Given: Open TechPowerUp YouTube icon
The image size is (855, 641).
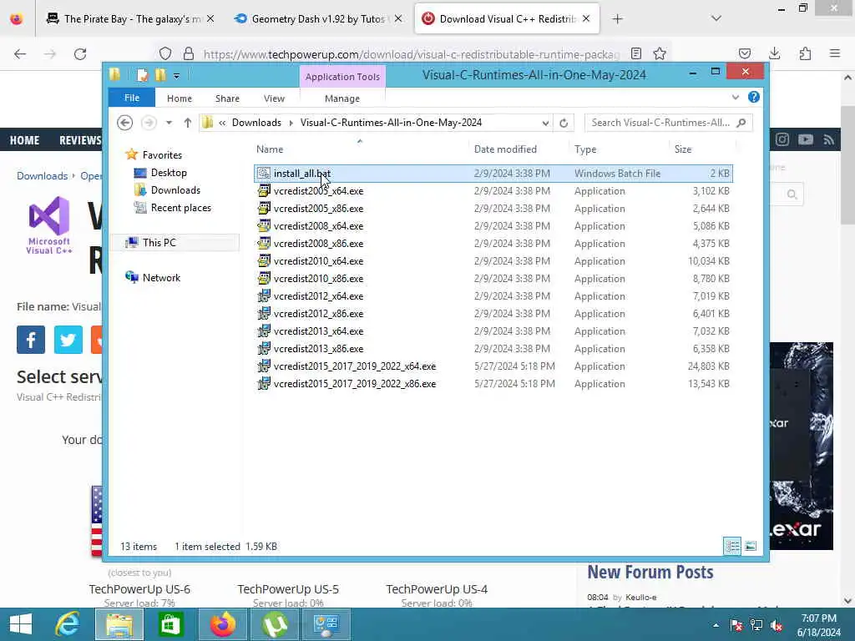Looking at the screenshot, I should (806, 139).
